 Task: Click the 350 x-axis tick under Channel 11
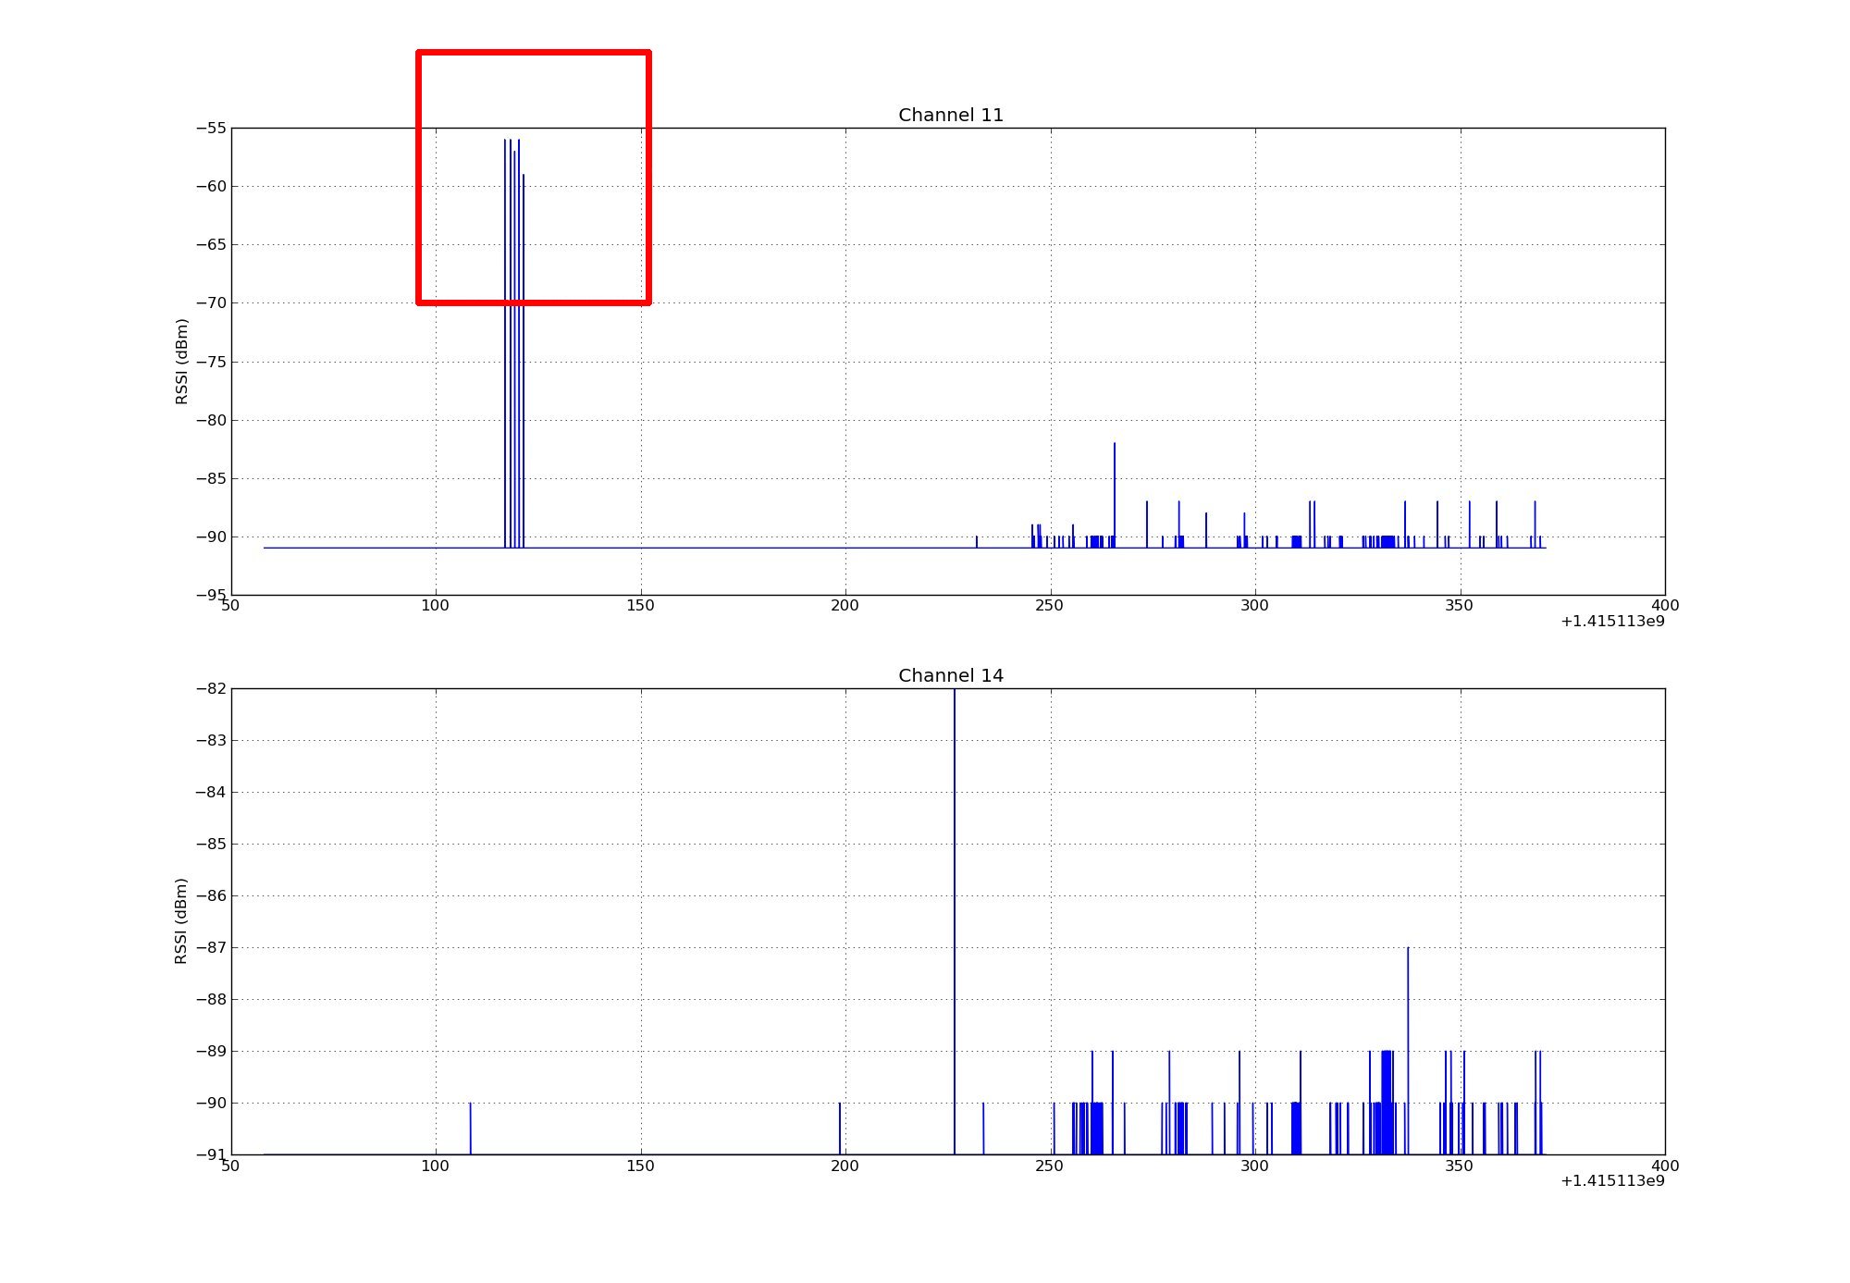coord(1460,606)
